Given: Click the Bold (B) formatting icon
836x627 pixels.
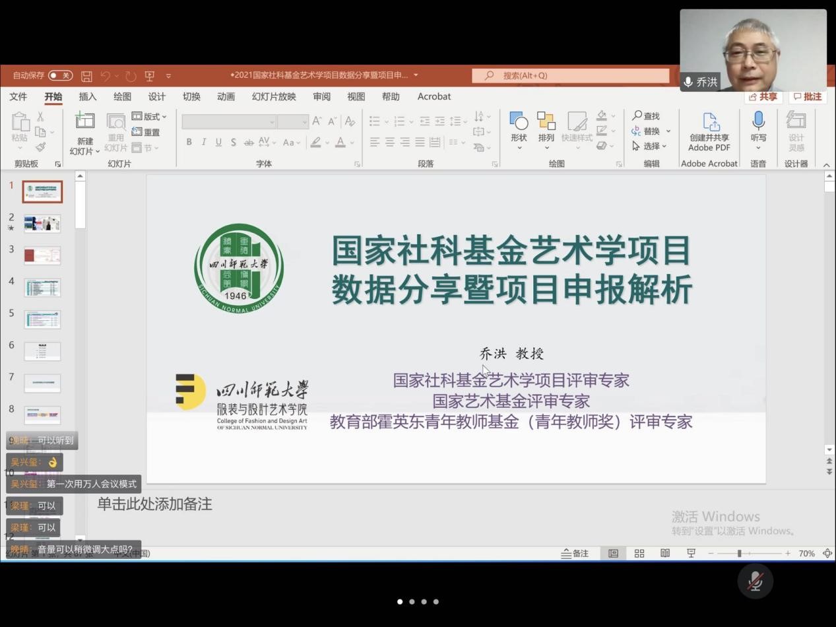Looking at the screenshot, I should click(189, 142).
